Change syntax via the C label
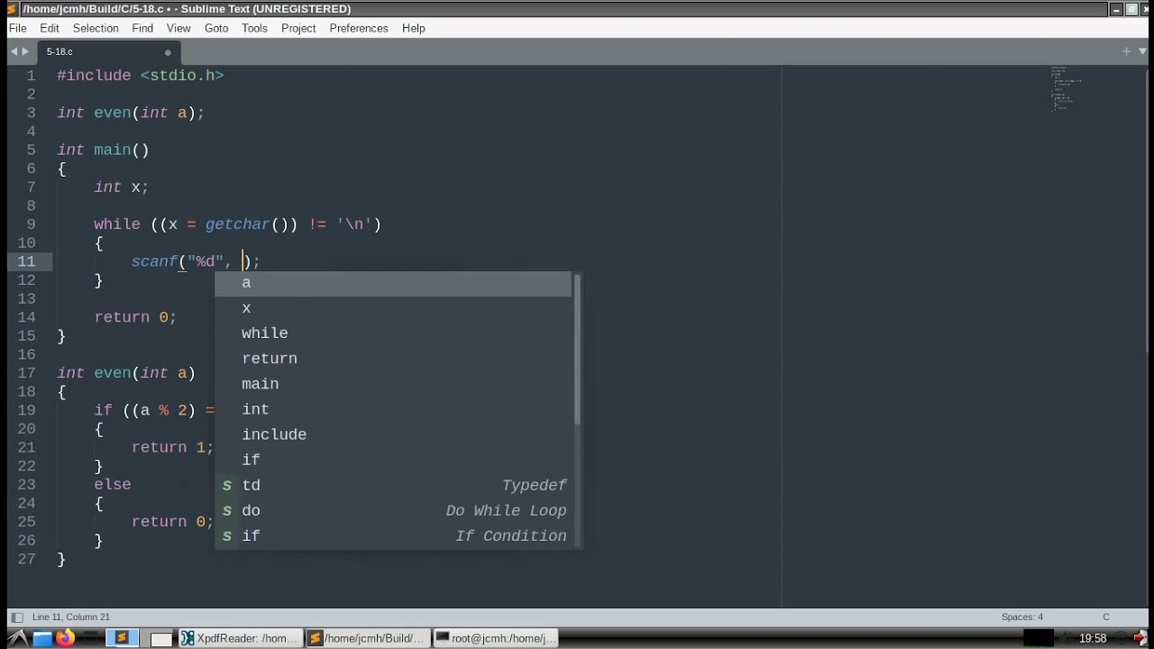The width and height of the screenshot is (1154, 649). coord(1106,617)
